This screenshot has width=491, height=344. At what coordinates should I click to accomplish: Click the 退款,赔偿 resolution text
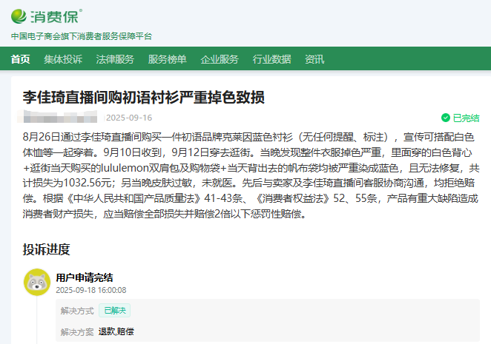click(x=116, y=331)
